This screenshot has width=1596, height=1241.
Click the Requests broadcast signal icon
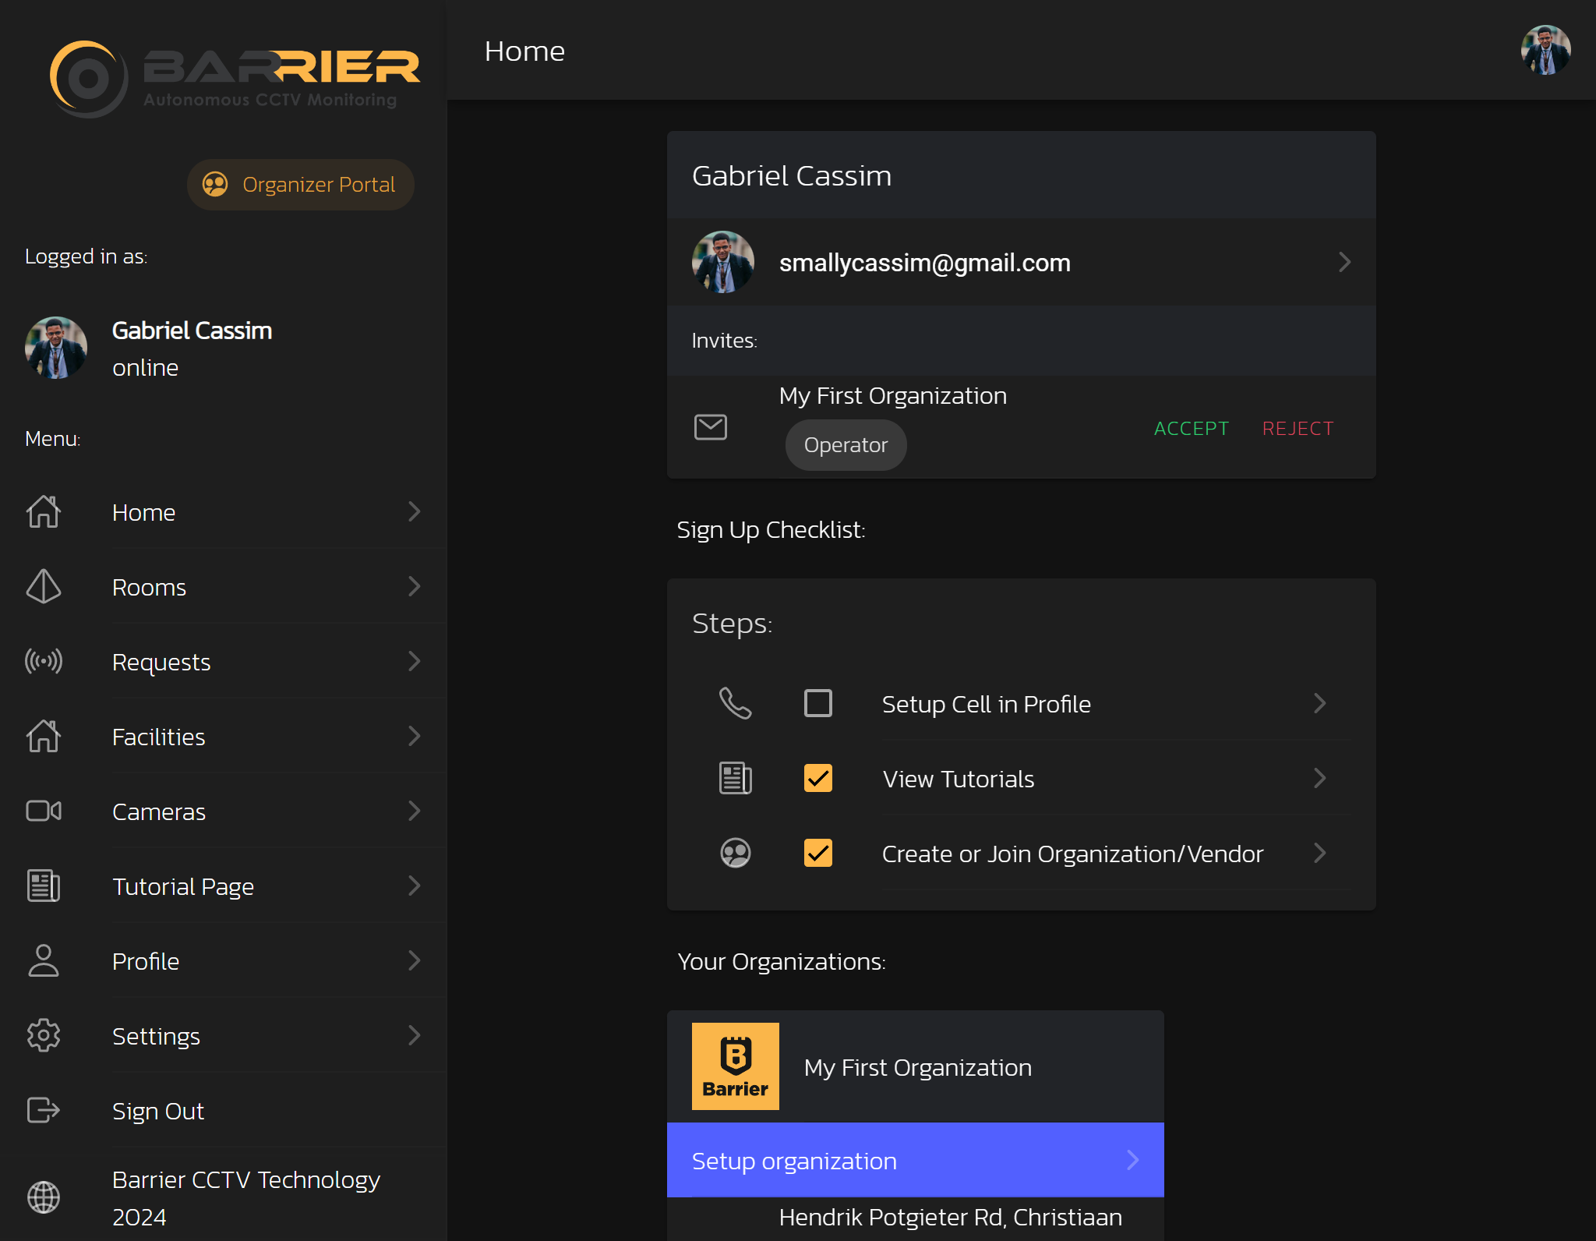[44, 661]
